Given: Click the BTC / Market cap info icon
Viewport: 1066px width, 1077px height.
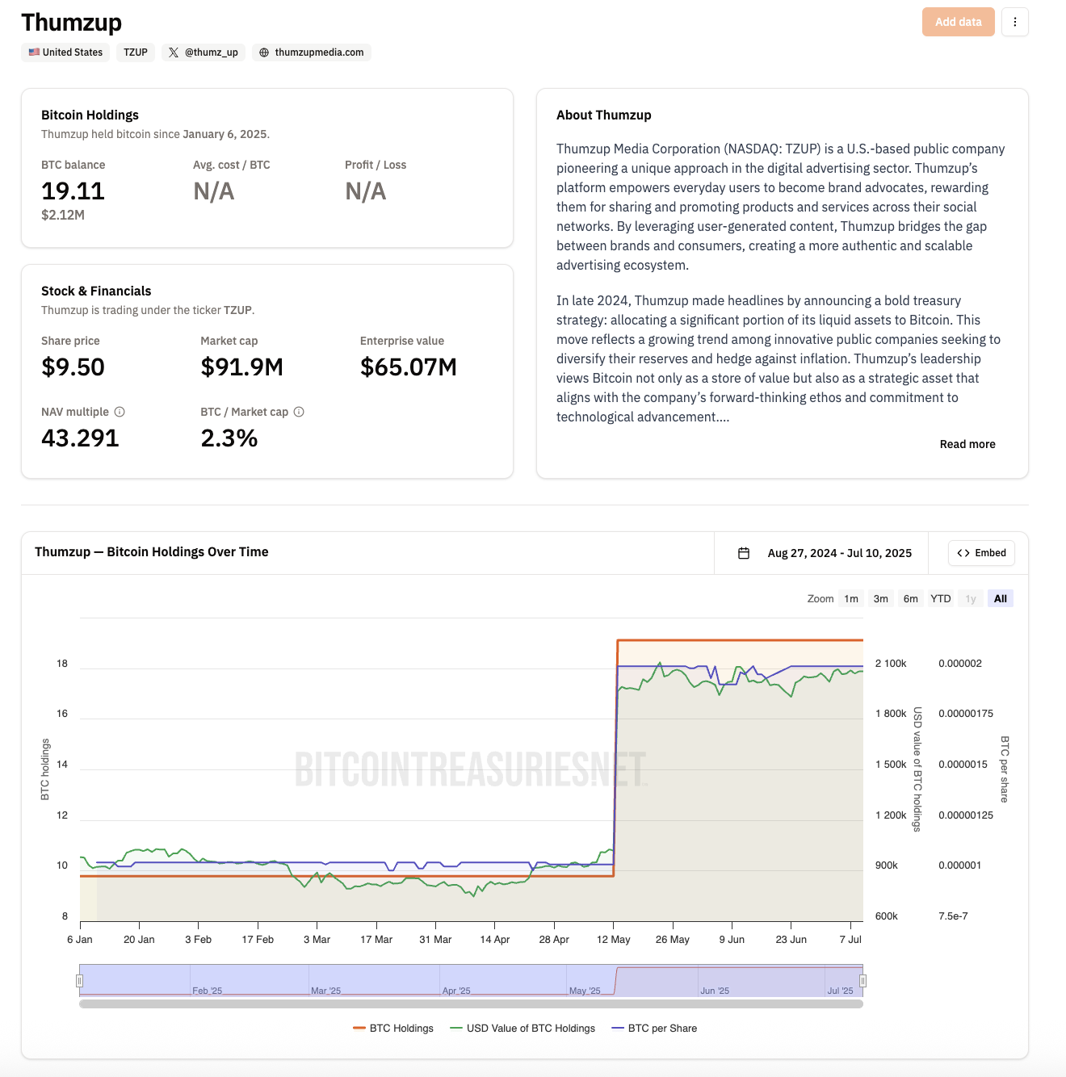Looking at the screenshot, I should pyautogui.click(x=299, y=412).
